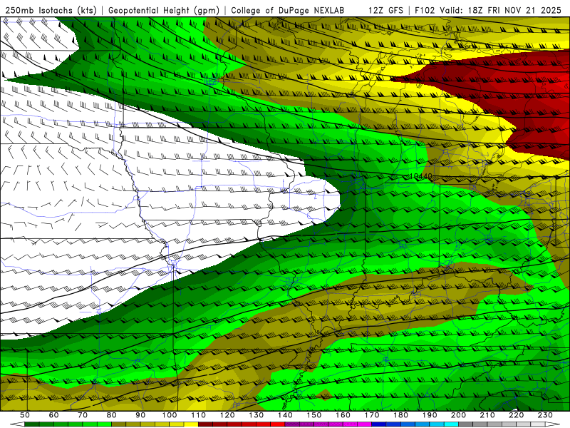Click the "College of DuPage NEXLAB" text
This screenshot has height=428, width=570.
(288, 10)
